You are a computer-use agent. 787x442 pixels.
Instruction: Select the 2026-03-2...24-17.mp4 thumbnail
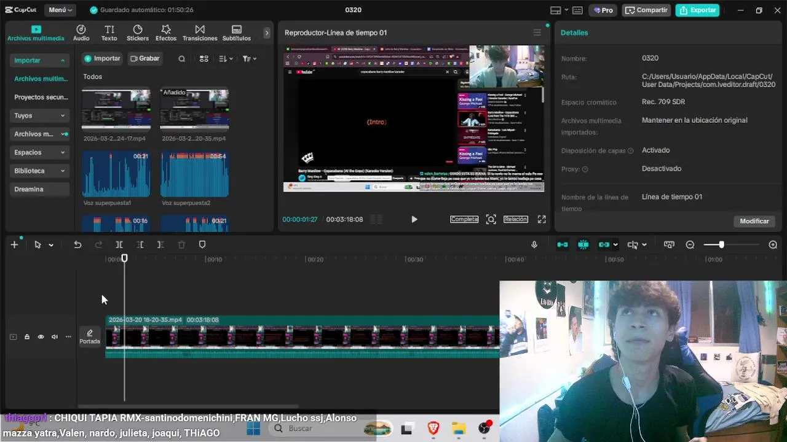pos(116,109)
